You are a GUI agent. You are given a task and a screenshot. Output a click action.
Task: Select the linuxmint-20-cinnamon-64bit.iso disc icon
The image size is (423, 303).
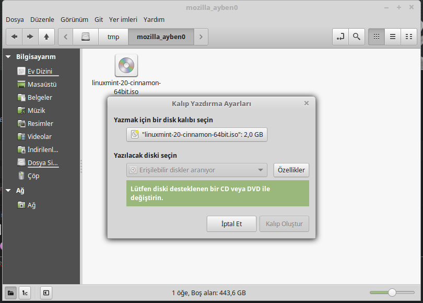point(126,66)
